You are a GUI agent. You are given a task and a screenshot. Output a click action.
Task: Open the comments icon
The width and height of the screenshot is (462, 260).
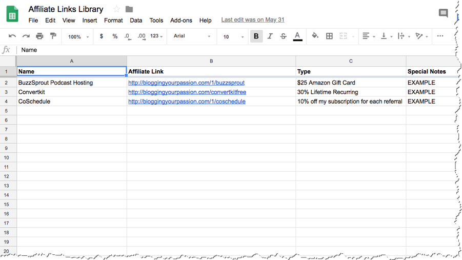tap(443, 13)
